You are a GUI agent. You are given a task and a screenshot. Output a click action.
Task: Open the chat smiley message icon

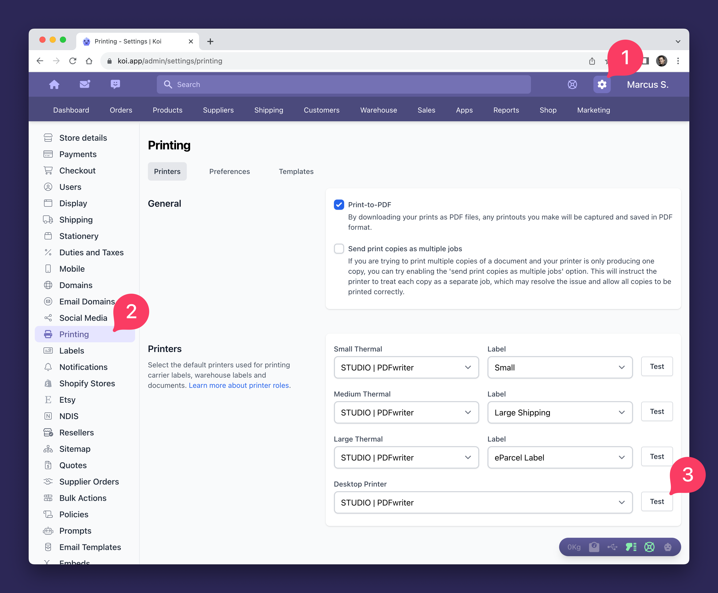tap(115, 84)
